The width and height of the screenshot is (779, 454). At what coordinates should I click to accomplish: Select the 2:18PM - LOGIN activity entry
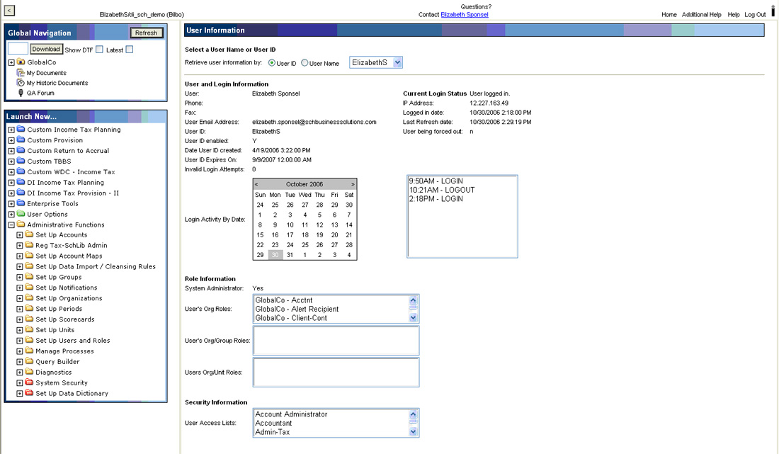436,199
